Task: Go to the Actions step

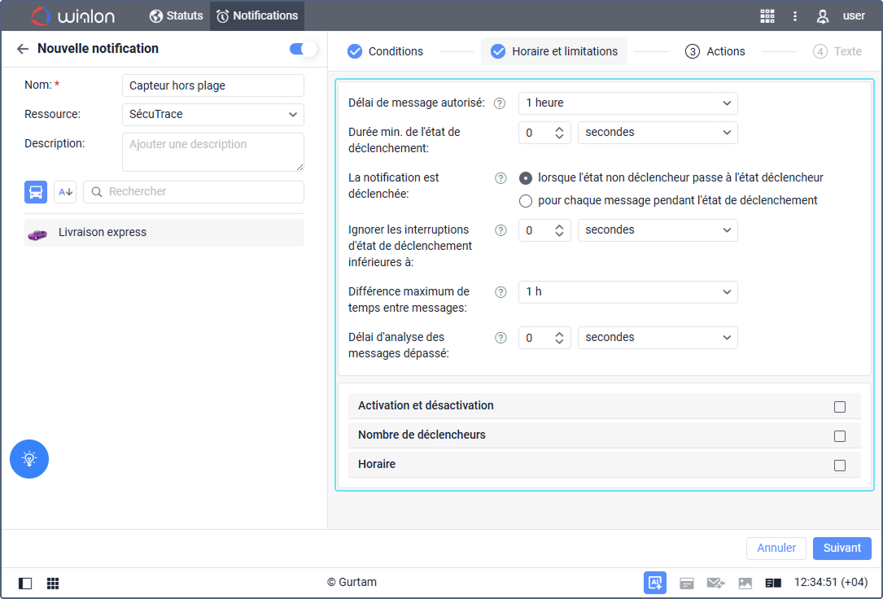Action: point(715,51)
